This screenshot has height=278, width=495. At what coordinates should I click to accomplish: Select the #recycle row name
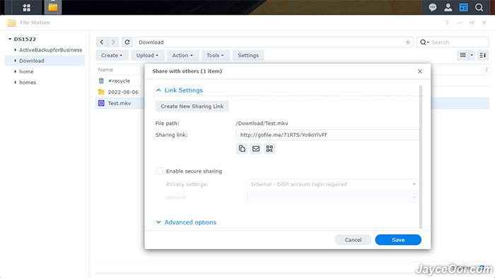pos(119,81)
